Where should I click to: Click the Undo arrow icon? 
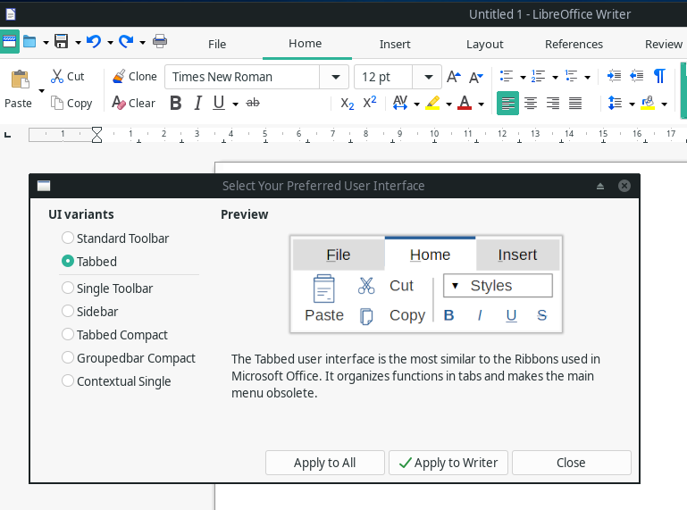point(94,42)
